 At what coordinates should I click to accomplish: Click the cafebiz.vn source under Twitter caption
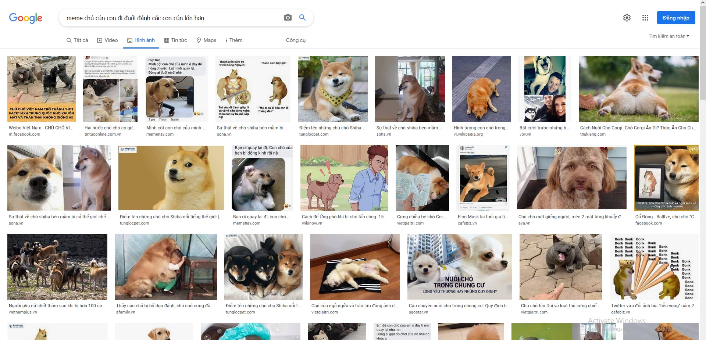tap(621, 312)
